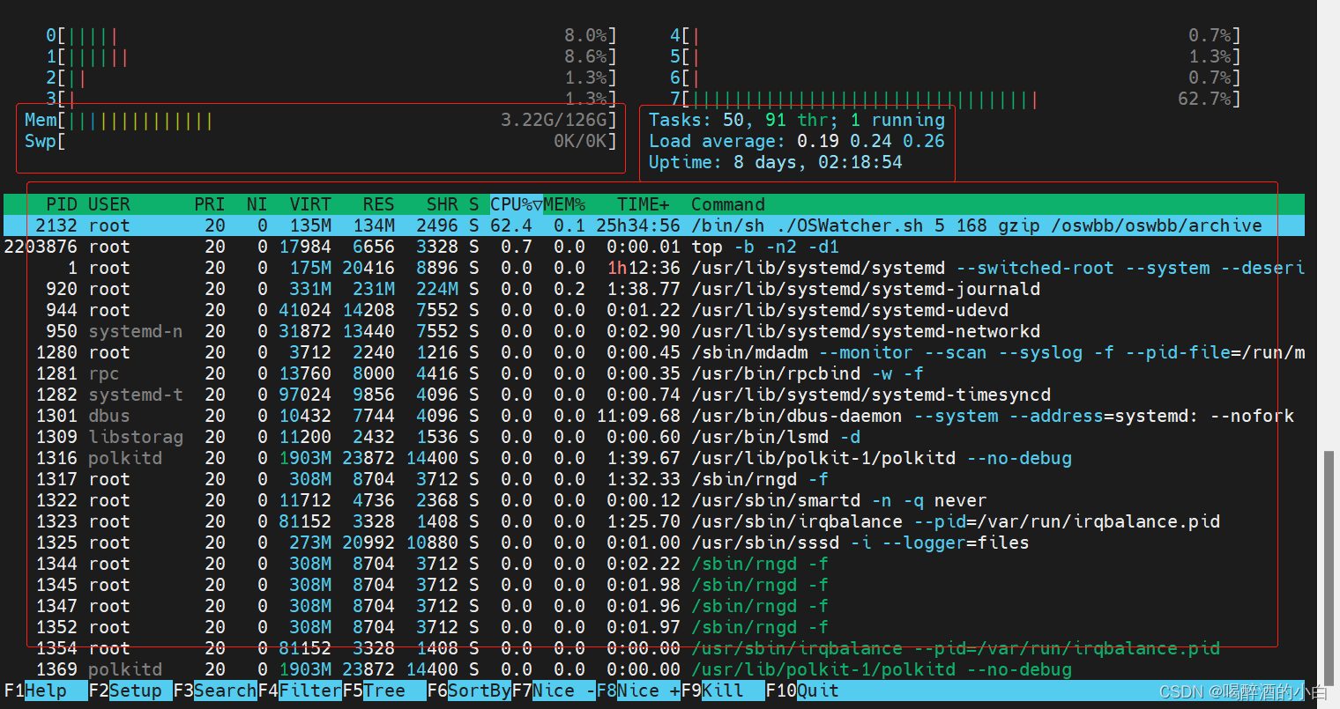Activate F3 Search in the footer
This screenshot has height=709, width=1340.
click(215, 691)
